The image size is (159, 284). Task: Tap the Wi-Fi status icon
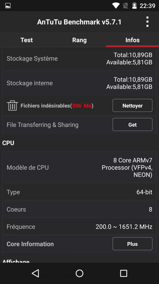[x=116, y=6]
